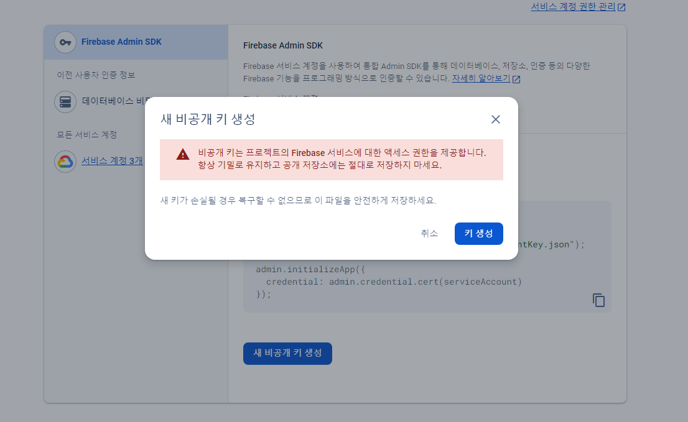The image size is (688, 422).
Task: Select Firebase Admin SDK sidebar tab
Action: click(x=136, y=42)
